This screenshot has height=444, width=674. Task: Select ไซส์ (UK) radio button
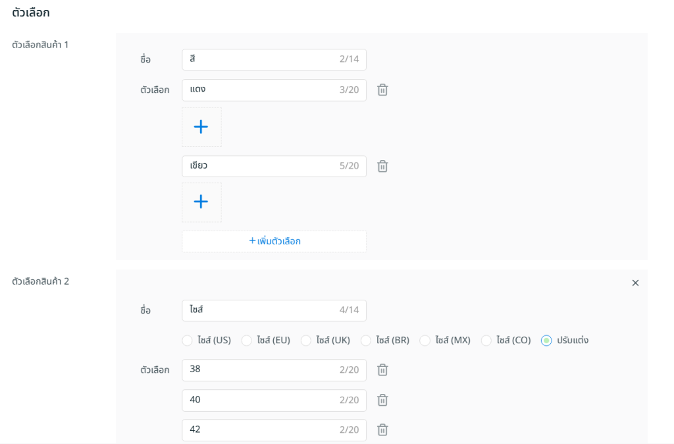point(306,341)
